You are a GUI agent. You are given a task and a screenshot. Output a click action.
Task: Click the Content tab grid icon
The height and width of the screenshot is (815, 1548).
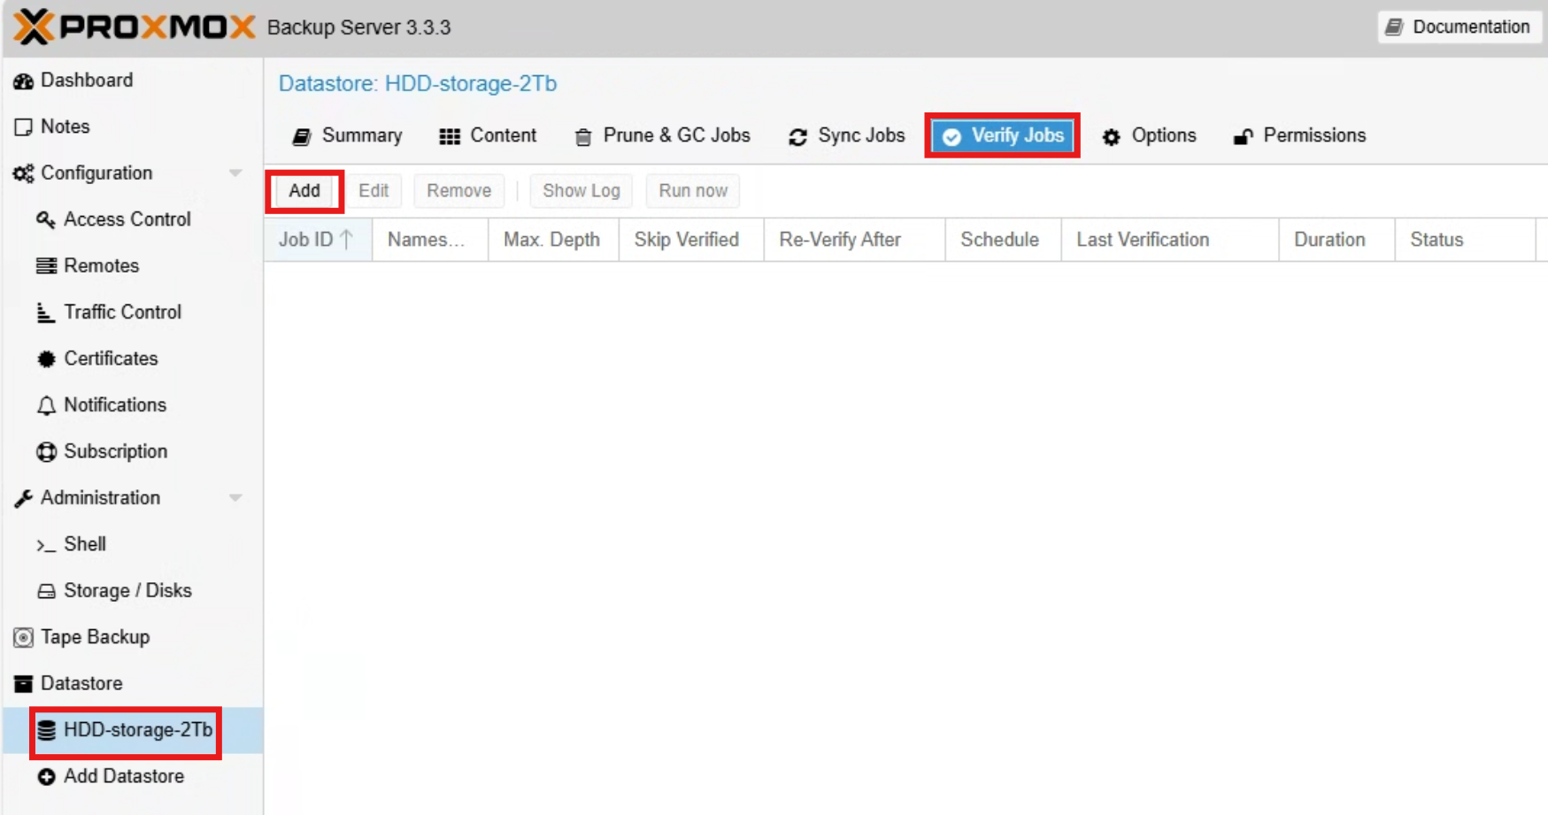tap(450, 136)
